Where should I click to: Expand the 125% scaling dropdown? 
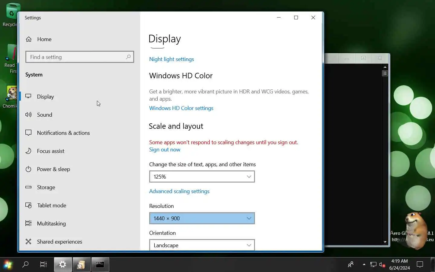pyautogui.click(x=202, y=176)
